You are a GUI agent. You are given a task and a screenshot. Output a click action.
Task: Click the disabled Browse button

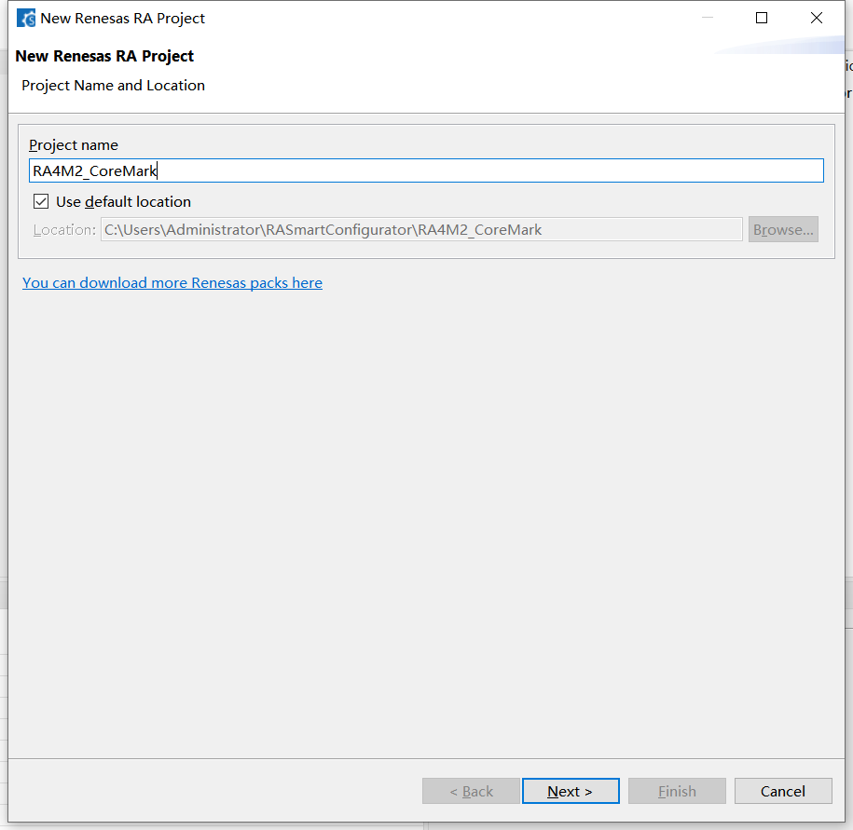pyautogui.click(x=783, y=229)
